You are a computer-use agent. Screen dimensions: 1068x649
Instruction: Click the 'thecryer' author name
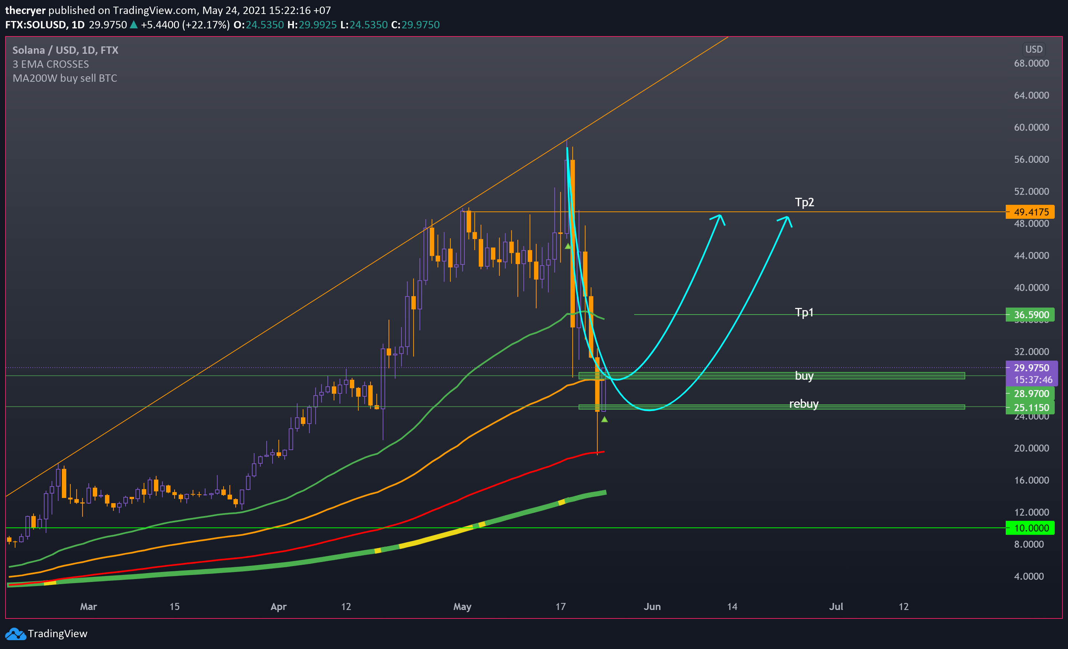(x=25, y=10)
